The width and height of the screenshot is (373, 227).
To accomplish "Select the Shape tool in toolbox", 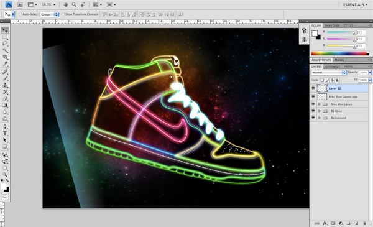I will coord(5,147).
